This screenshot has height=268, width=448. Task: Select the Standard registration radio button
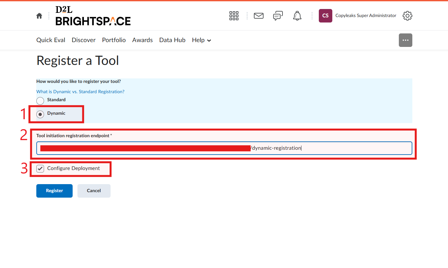coord(40,101)
